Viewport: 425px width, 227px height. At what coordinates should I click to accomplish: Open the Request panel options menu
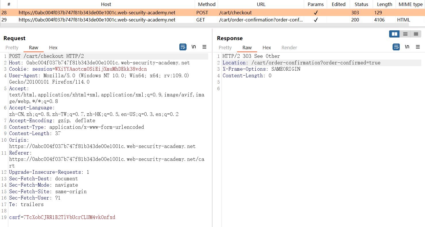204,47
